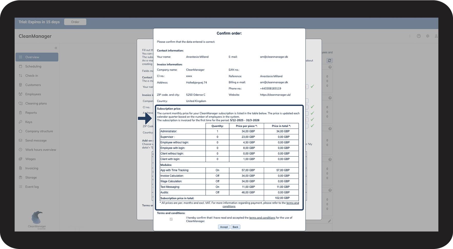The width and height of the screenshot is (453, 249).
Task: Click the Supervisor price 23,00 GBP
Action: pos(248,137)
